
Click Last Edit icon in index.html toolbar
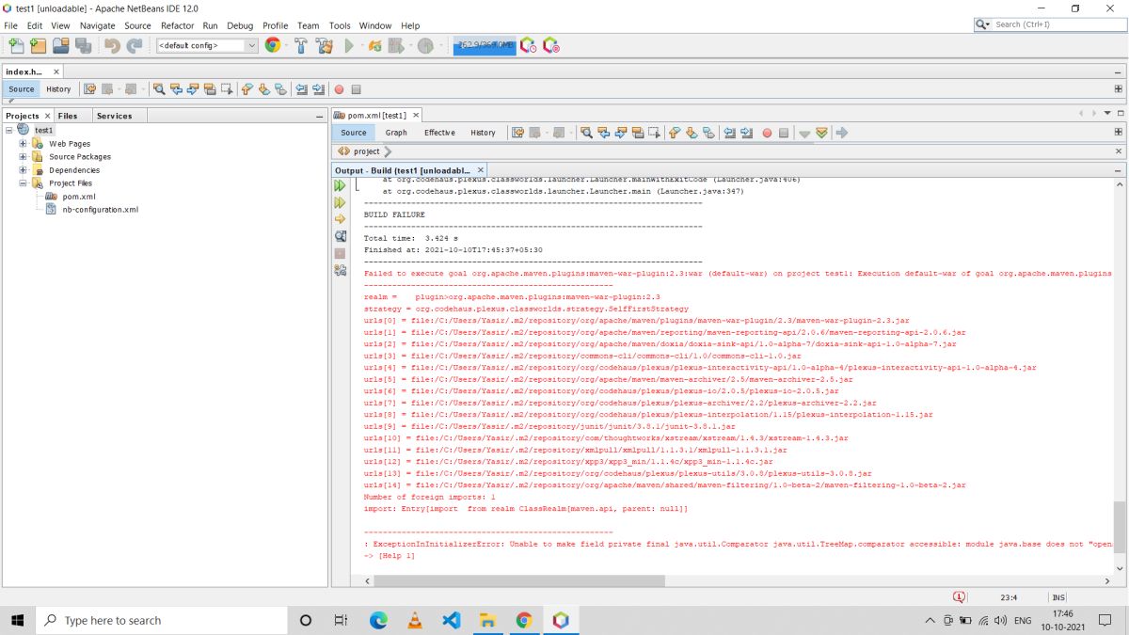[90, 89]
